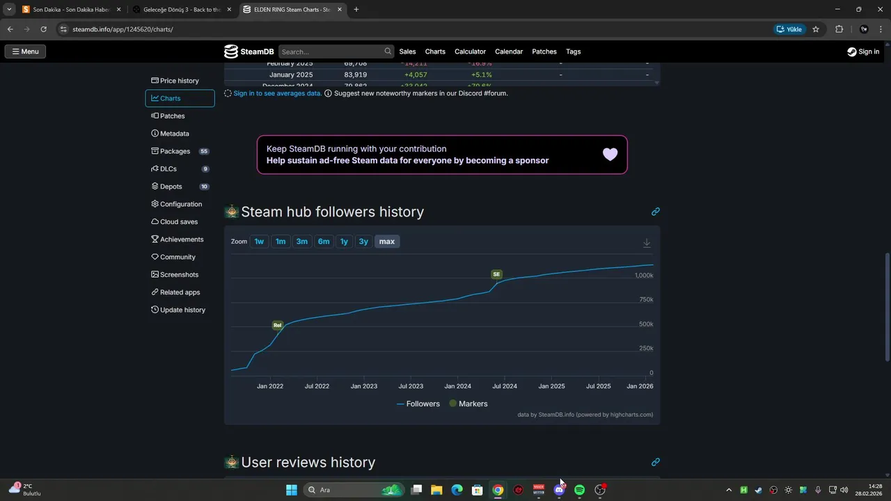Copy link icon for User reviews history
This screenshot has width=891, height=501.
click(x=655, y=462)
